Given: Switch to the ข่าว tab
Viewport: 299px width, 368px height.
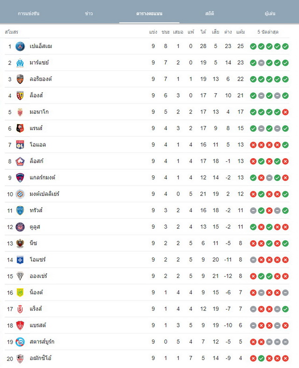Looking at the screenshot, I should click(89, 14).
